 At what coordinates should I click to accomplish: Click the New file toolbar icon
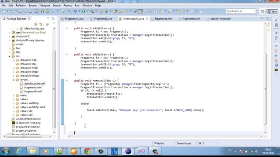4,11
